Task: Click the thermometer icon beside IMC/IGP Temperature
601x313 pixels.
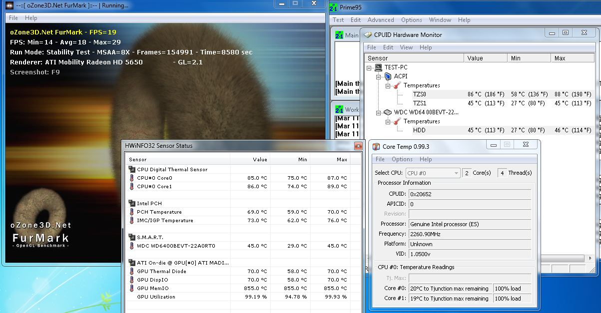Action: 132,220
